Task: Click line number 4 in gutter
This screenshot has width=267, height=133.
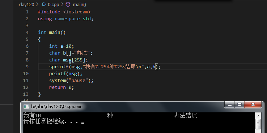Action: [x=27, y=33]
